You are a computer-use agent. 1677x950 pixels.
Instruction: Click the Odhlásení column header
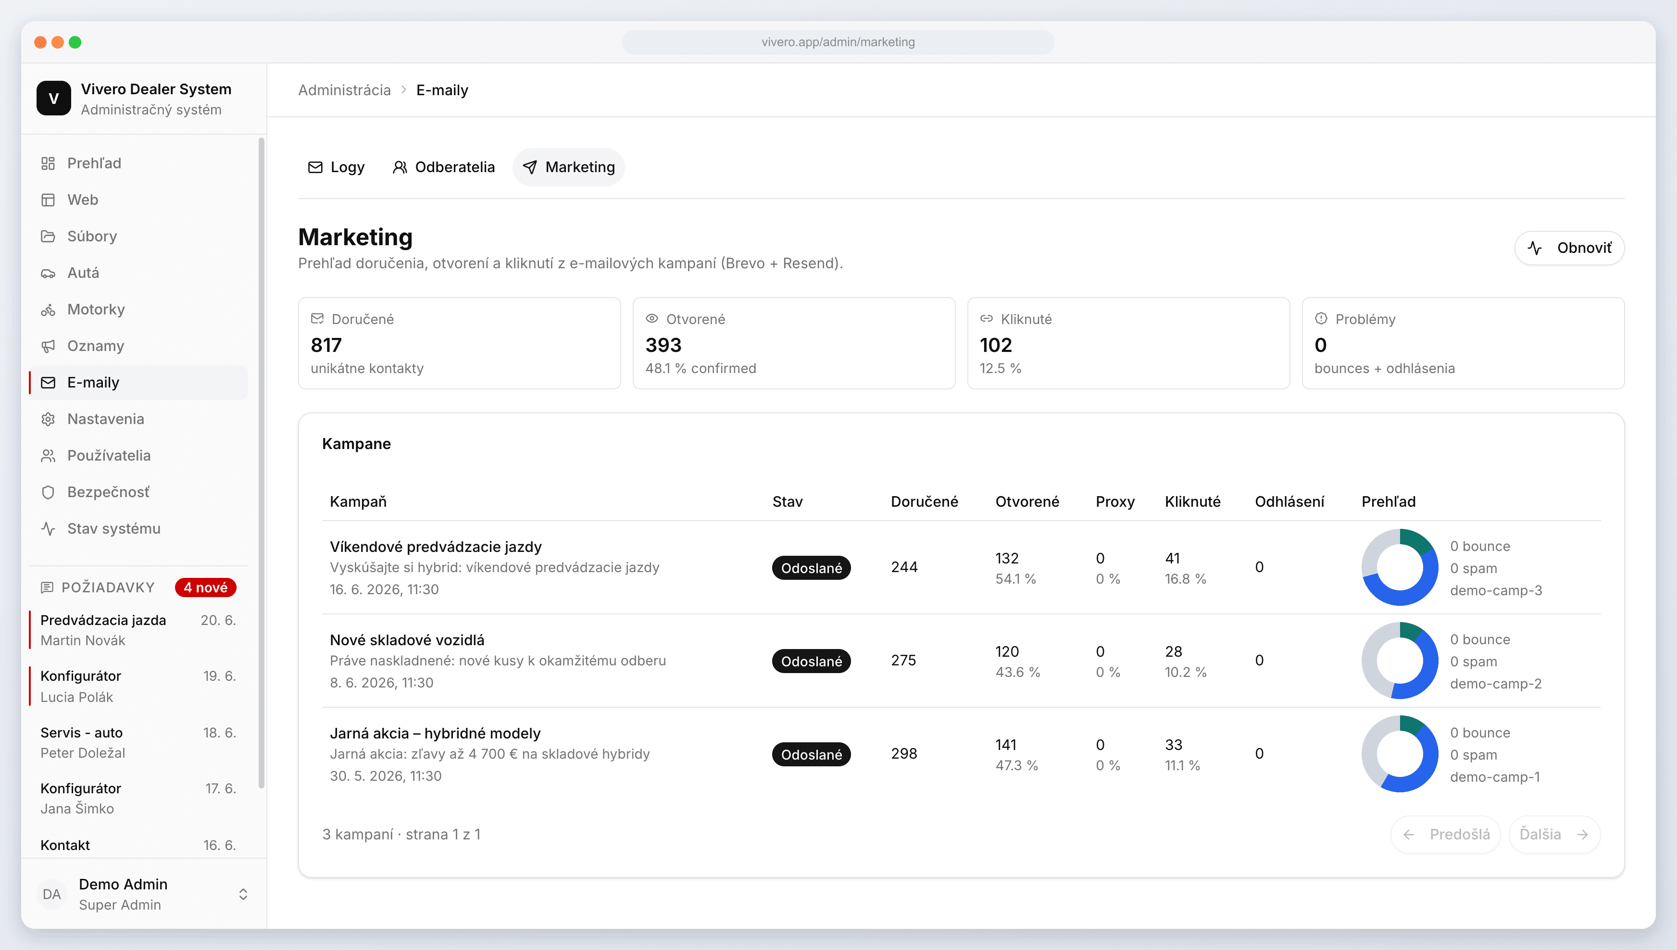point(1289,501)
